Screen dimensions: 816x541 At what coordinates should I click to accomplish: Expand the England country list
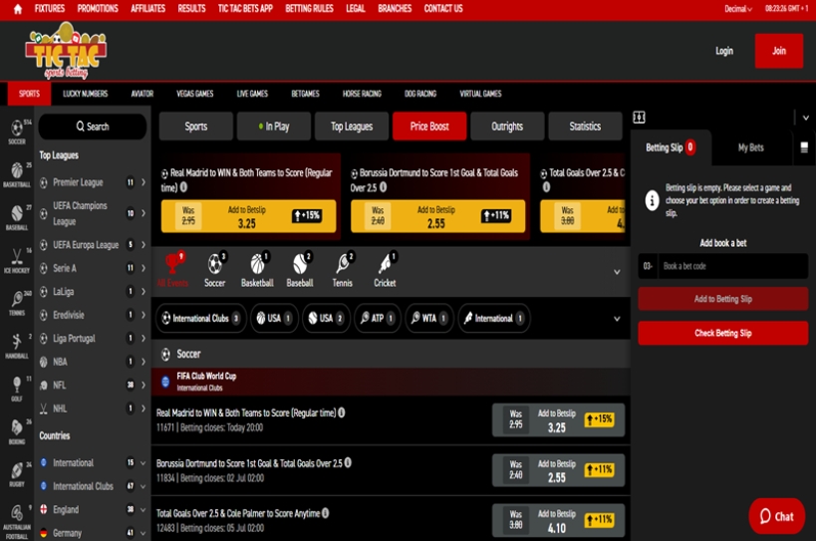click(143, 509)
